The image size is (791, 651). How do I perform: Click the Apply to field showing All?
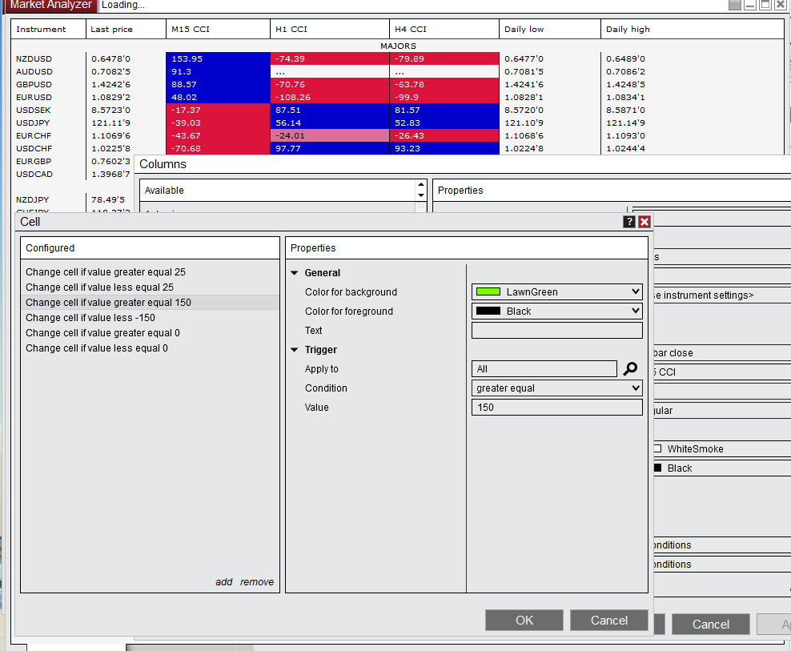544,369
